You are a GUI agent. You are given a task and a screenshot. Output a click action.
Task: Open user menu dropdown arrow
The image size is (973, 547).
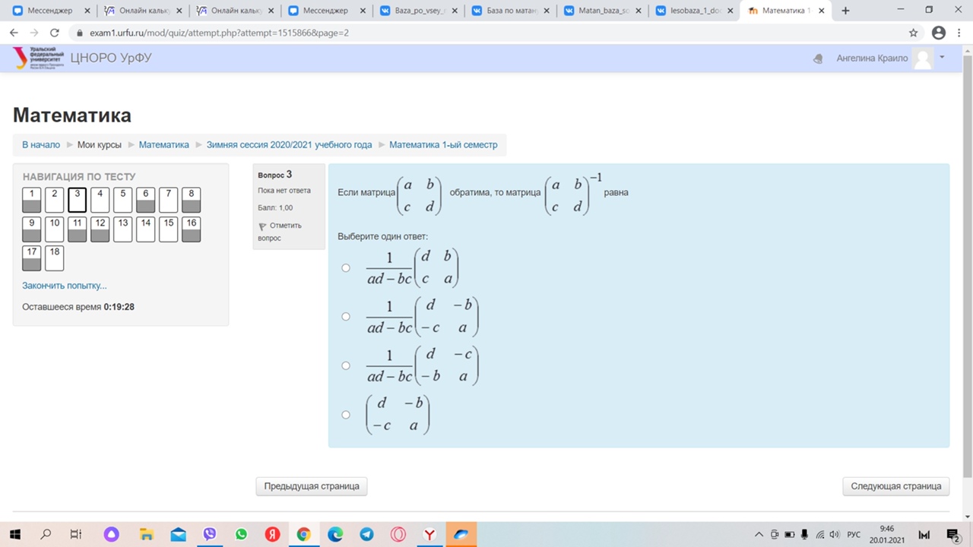942,58
